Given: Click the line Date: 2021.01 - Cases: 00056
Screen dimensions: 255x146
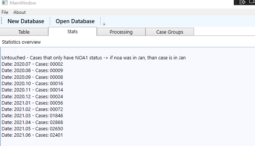Looking at the screenshot, I should pyautogui.click(x=32, y=103).
